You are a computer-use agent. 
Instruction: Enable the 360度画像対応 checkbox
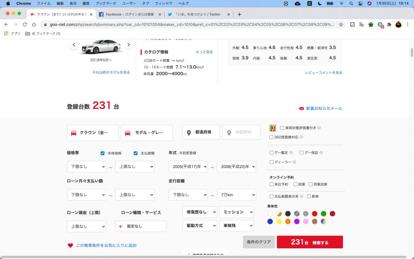click(271, 137)
